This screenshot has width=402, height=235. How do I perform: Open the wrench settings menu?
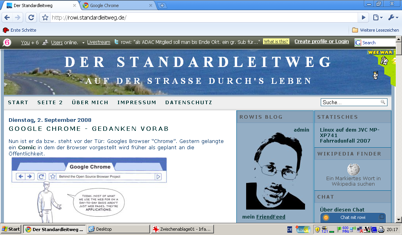coord(393,18)
